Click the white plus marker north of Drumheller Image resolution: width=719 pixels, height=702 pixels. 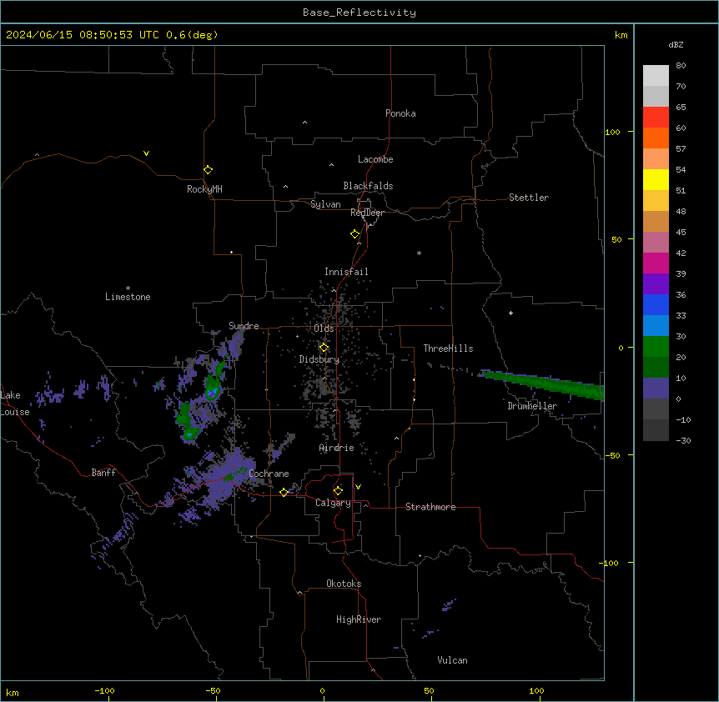click(x=510, y=313)
